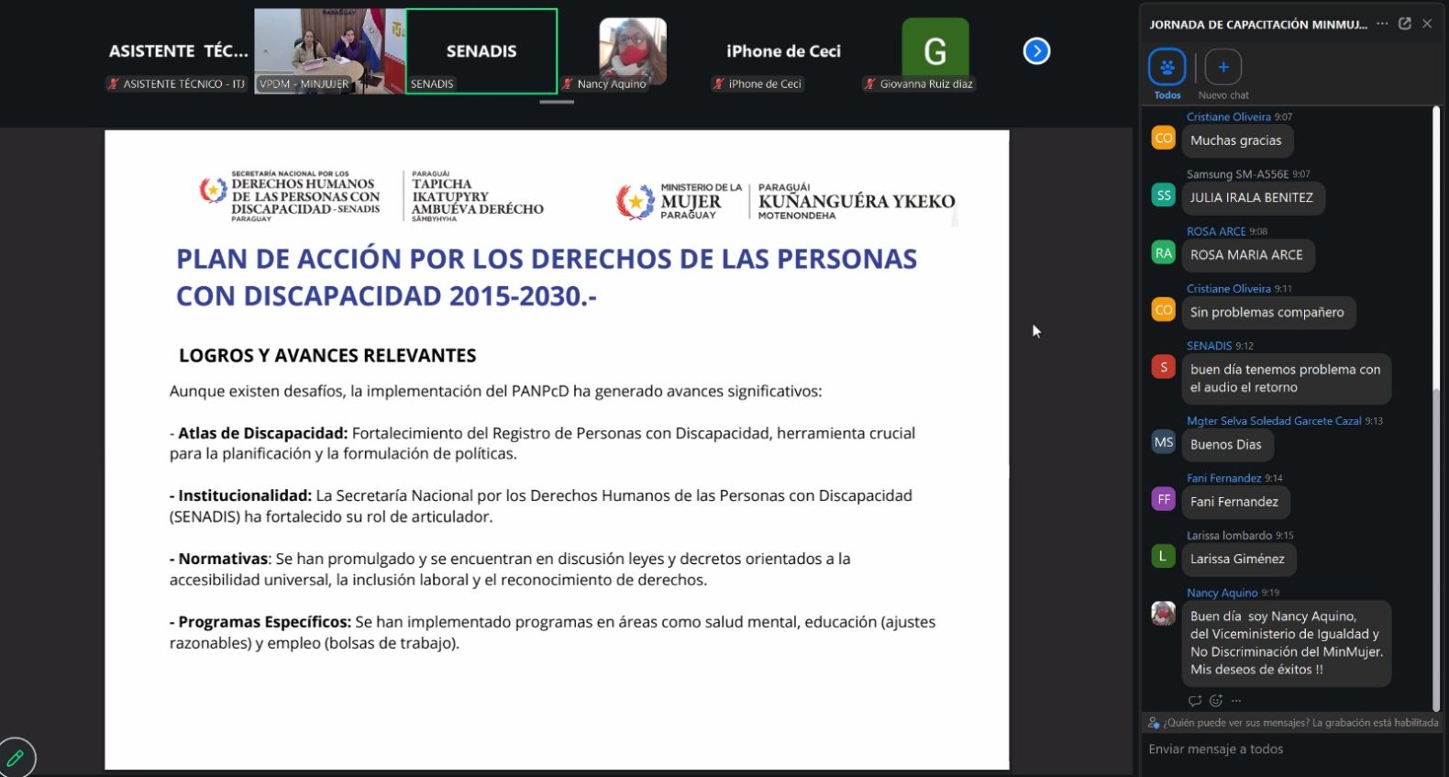This screenshot has height=777, width=1449.
Task: Close the chat side panel
Action: pos(1427,24)
